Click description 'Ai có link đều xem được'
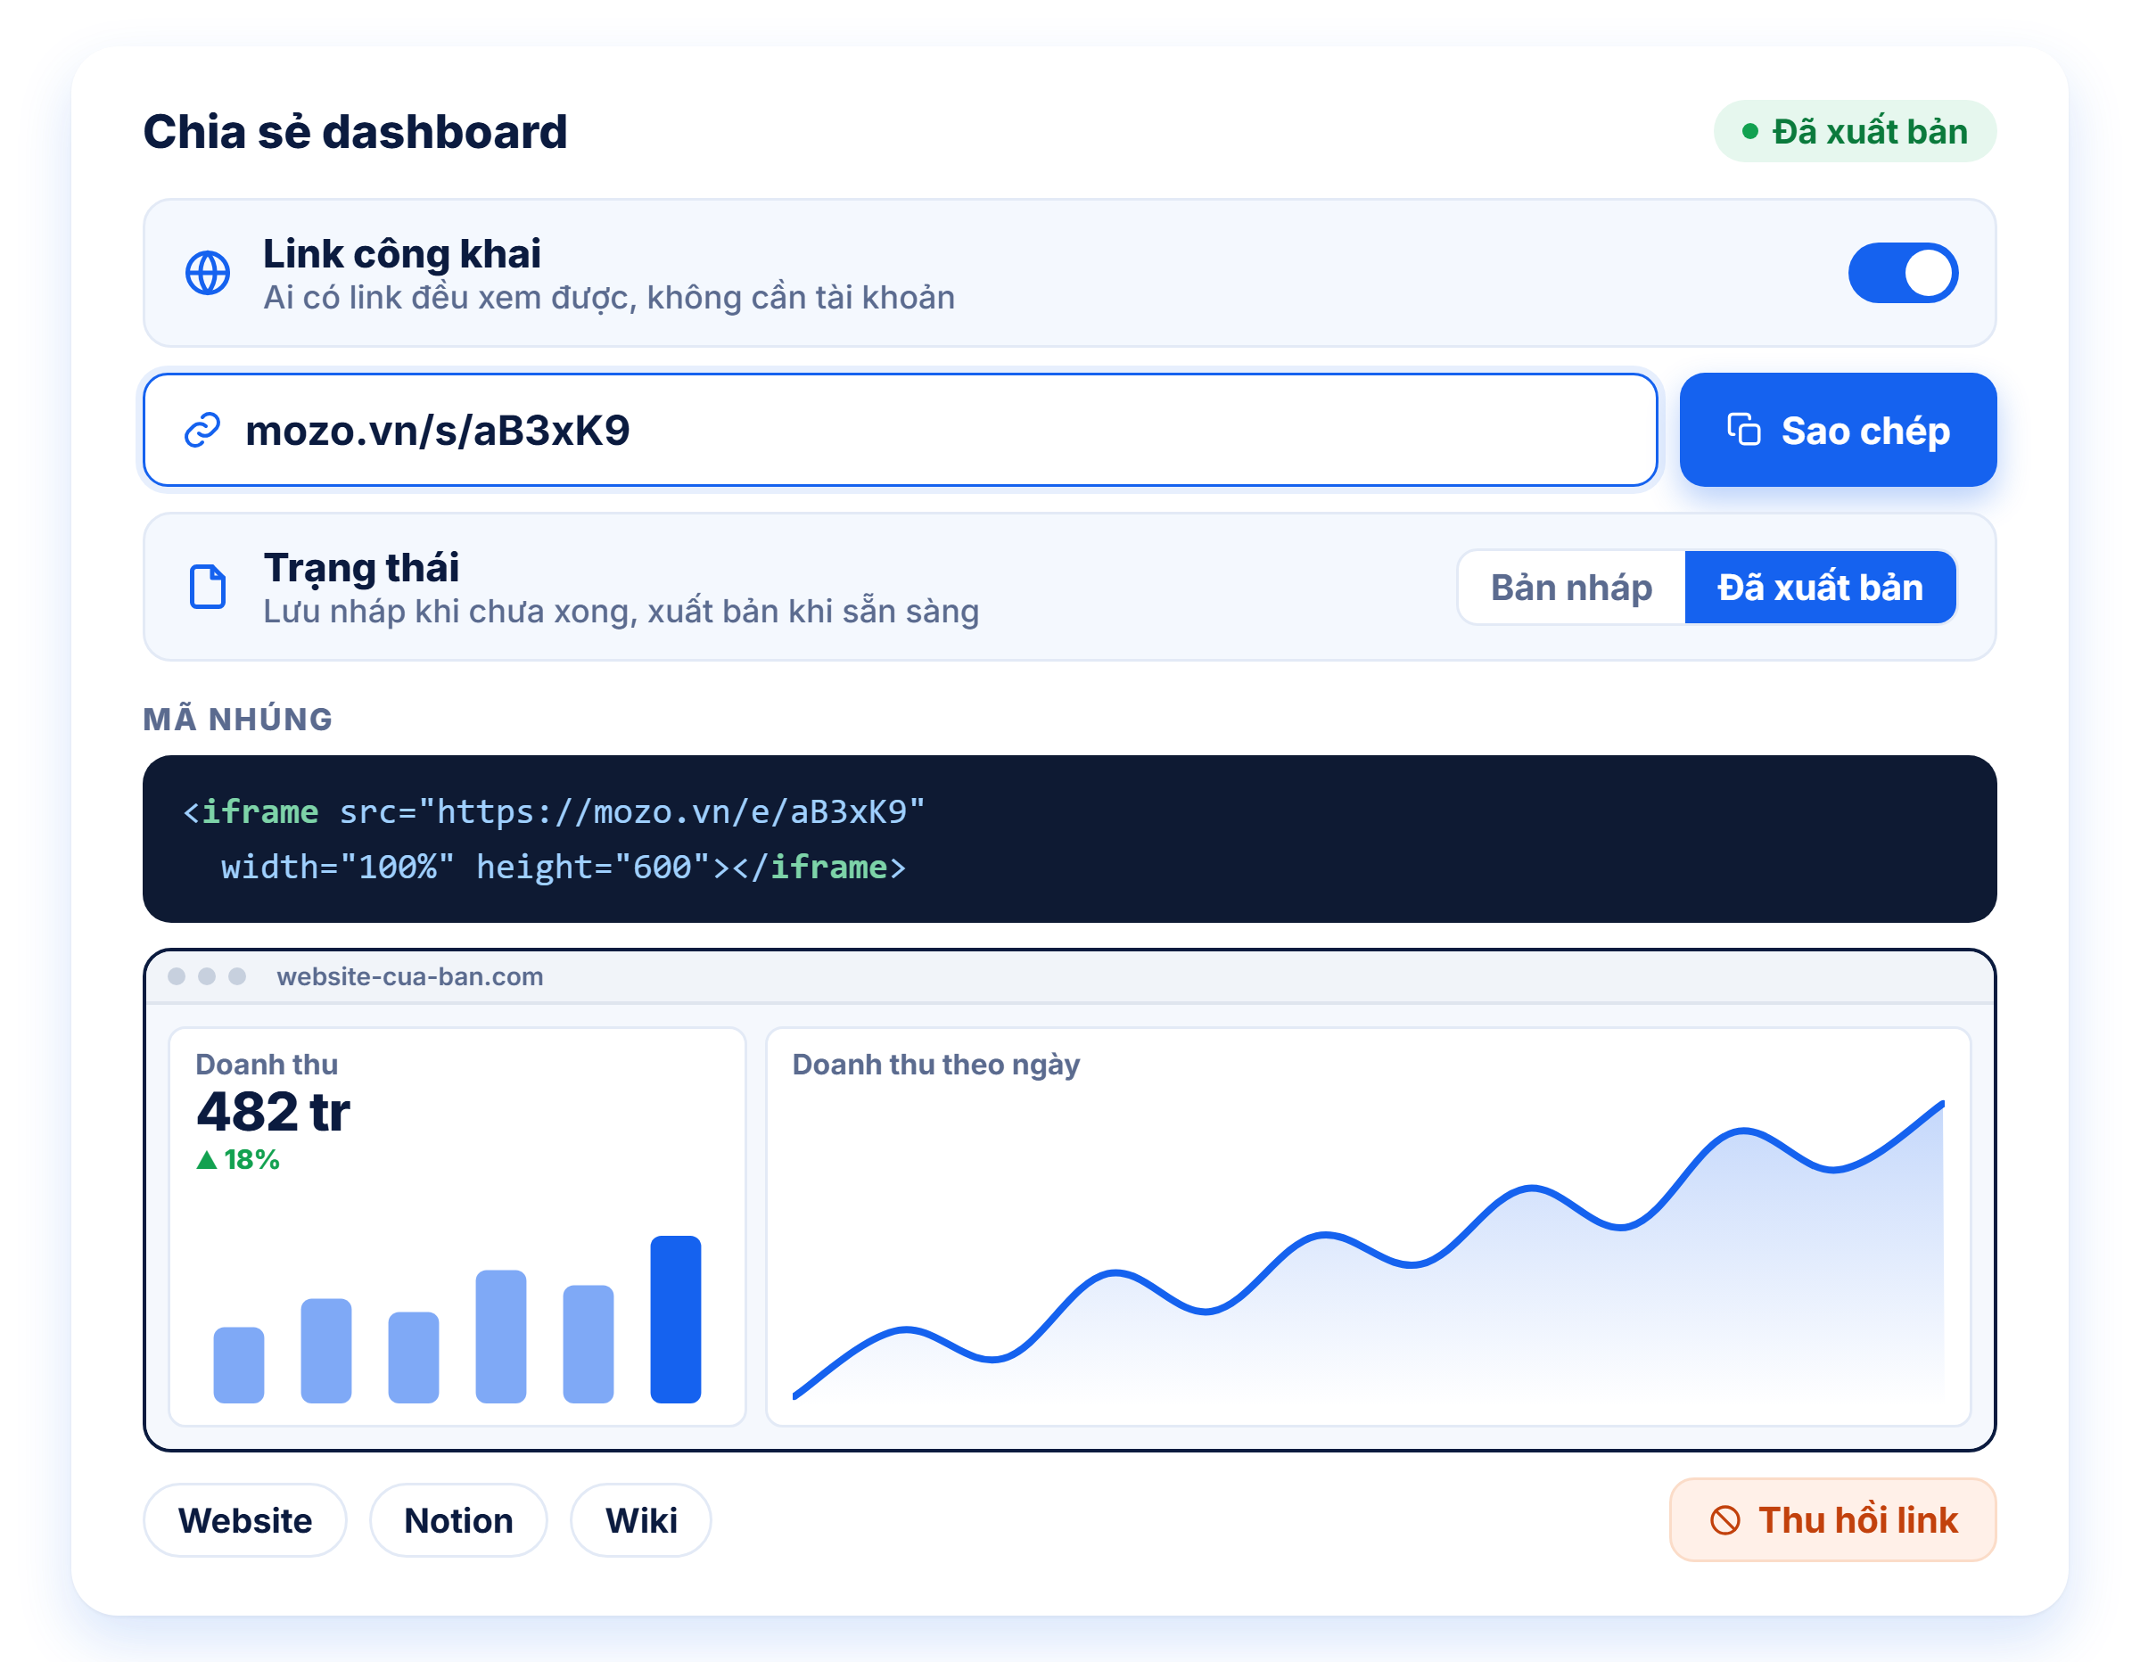Viewport: 2140px width, 1662px height. click(x=608, y=297)
